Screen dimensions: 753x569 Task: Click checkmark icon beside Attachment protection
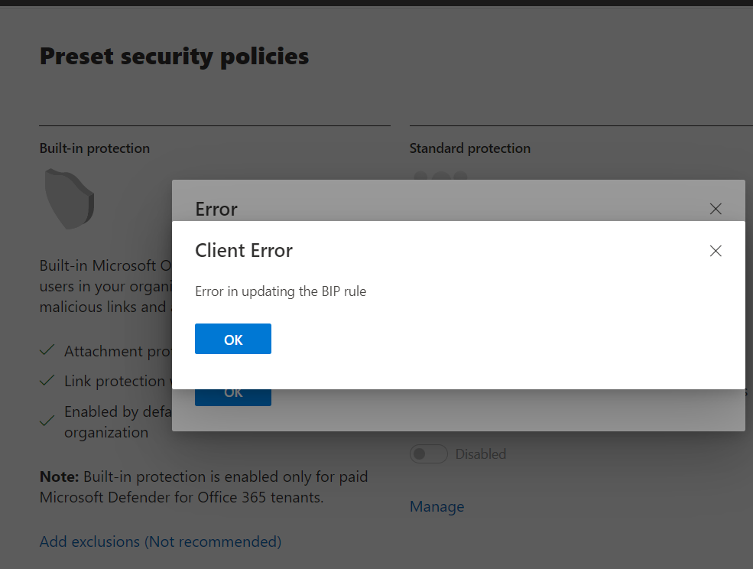coord(47,350)
